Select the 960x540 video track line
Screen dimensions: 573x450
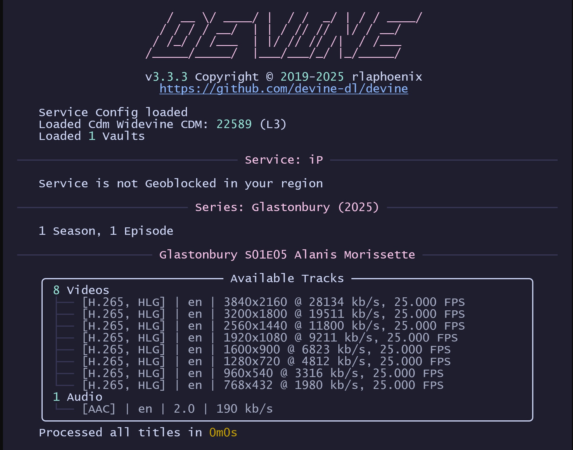click(x=263, y=373)
